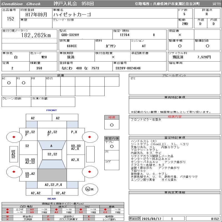This screenshot has width=222, height=222.
Task: Click the roof panel marked S2,S2
Action: coord(52,155)
